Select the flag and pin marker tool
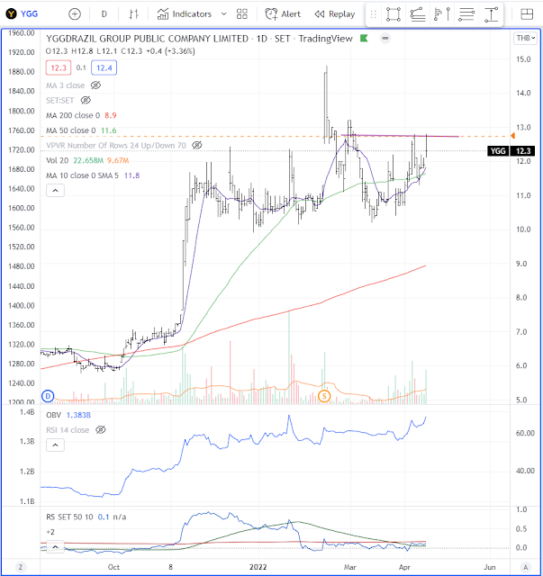 click(x=442, y=14)
